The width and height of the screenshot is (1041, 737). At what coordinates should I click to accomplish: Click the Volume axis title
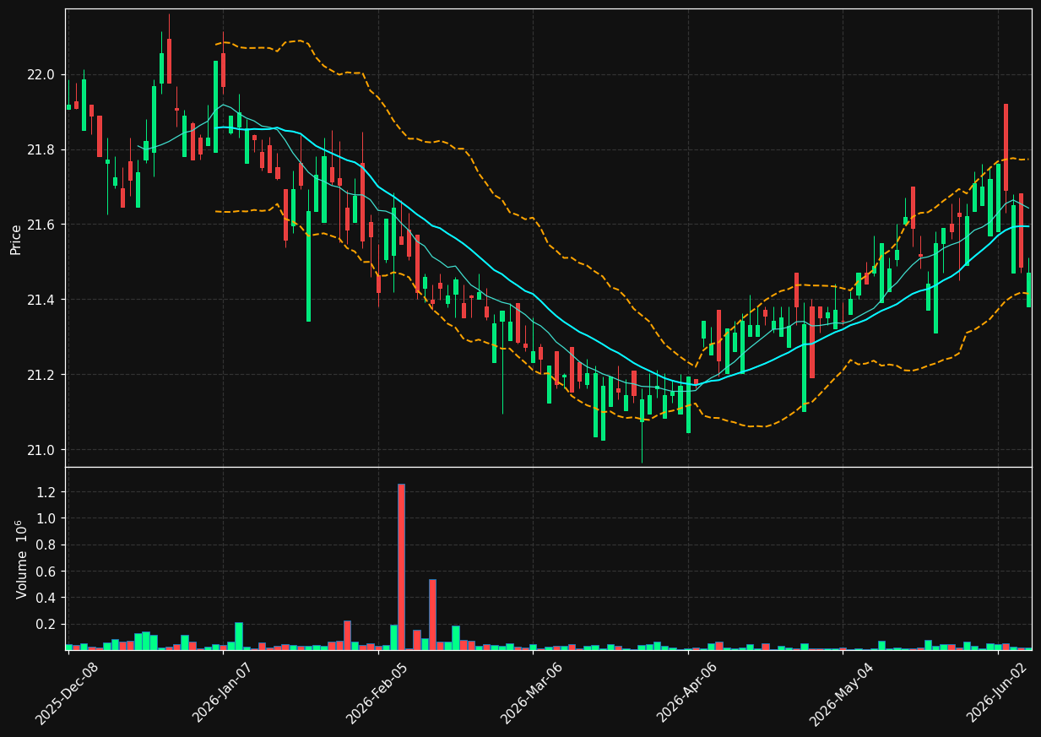(x=21, y=559)
